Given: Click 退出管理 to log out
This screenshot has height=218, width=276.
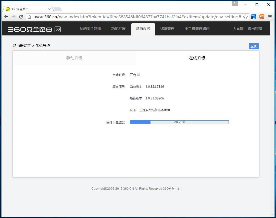Looking at the screenshot, I should coord(255,29).
